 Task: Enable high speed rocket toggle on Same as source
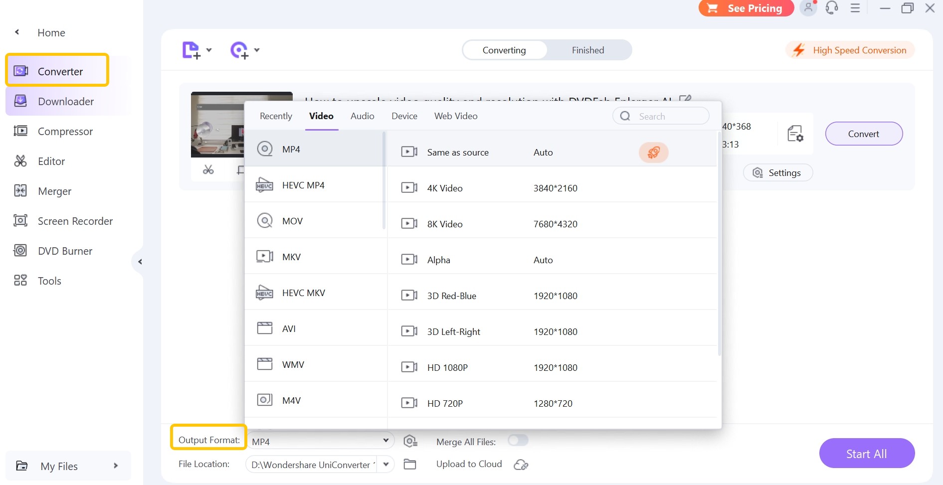pyautogui.click(x=653, y=153)
